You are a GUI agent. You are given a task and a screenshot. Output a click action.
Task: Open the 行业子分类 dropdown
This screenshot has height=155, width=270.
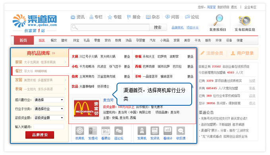49,109
